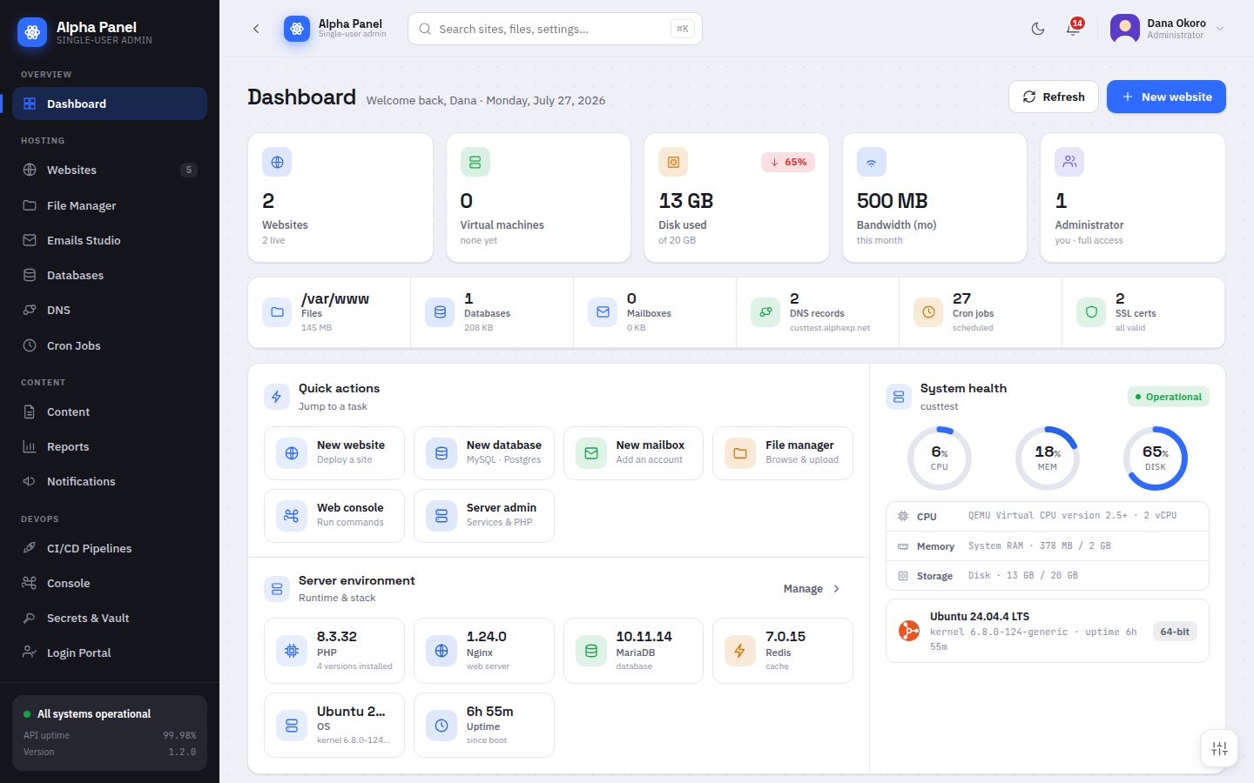1254x783 pixels.
Task: Click the Refresh button
Action: 1054,97
